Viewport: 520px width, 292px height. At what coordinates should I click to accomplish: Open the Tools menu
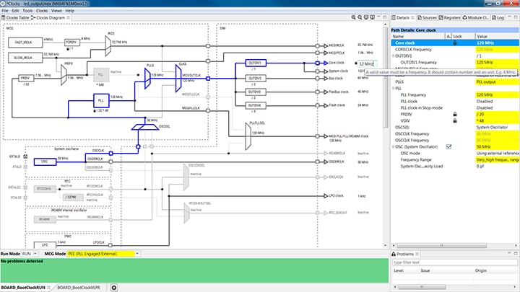27,11
